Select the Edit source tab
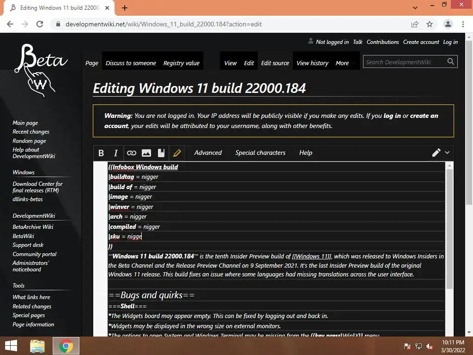 tap(275, 63)
